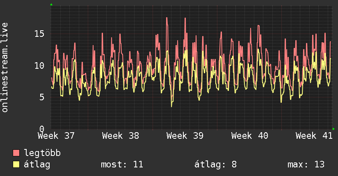
Task: Click the Week 39 axis label
Action: click(x=185, y=136)
